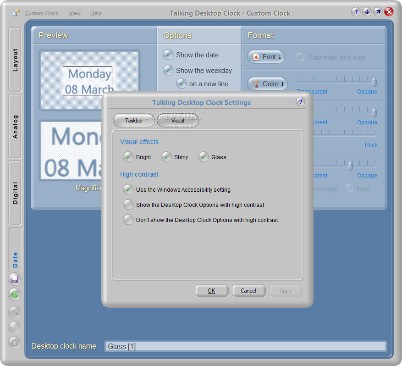Viewport: 402px width, 366px height.
Task: Click the purple floppy-disk save icon
Action: (15, 279)
